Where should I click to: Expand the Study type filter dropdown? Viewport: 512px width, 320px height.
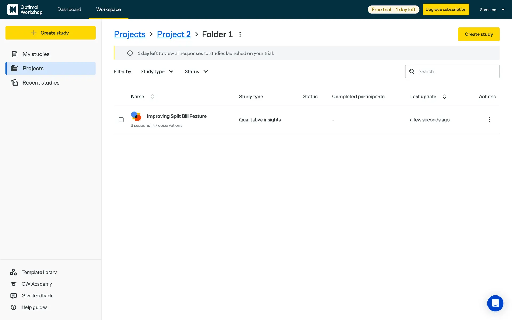tap(157, 71)
